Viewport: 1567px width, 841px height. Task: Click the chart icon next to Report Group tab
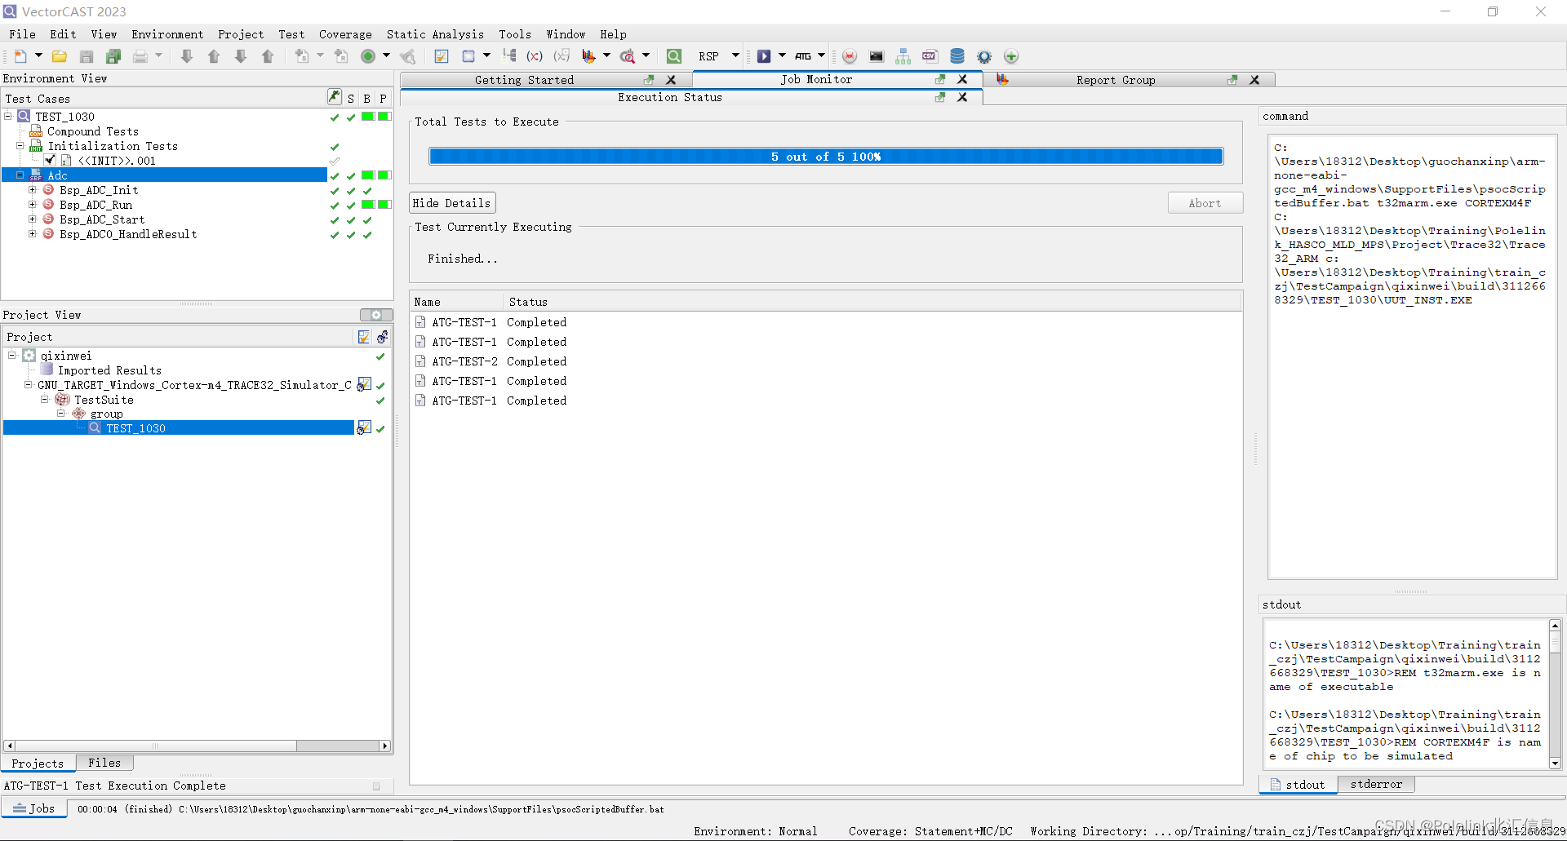tap(1002, 79)
